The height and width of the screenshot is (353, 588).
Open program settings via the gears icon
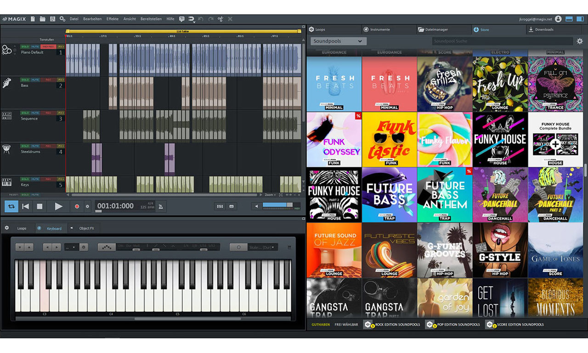tap(62, 19)
